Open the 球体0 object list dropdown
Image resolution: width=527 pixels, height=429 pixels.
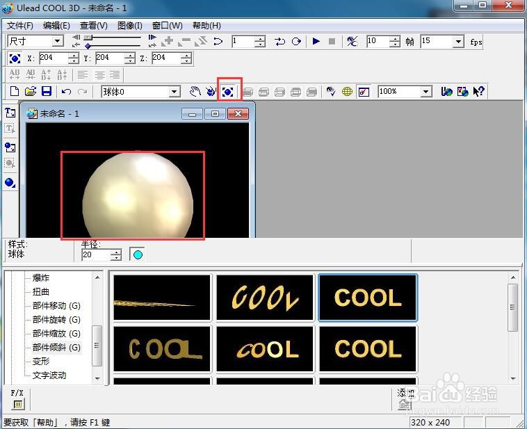[x=174, y=92]
